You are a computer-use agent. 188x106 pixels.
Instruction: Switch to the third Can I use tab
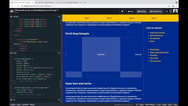tap(70, 2)
